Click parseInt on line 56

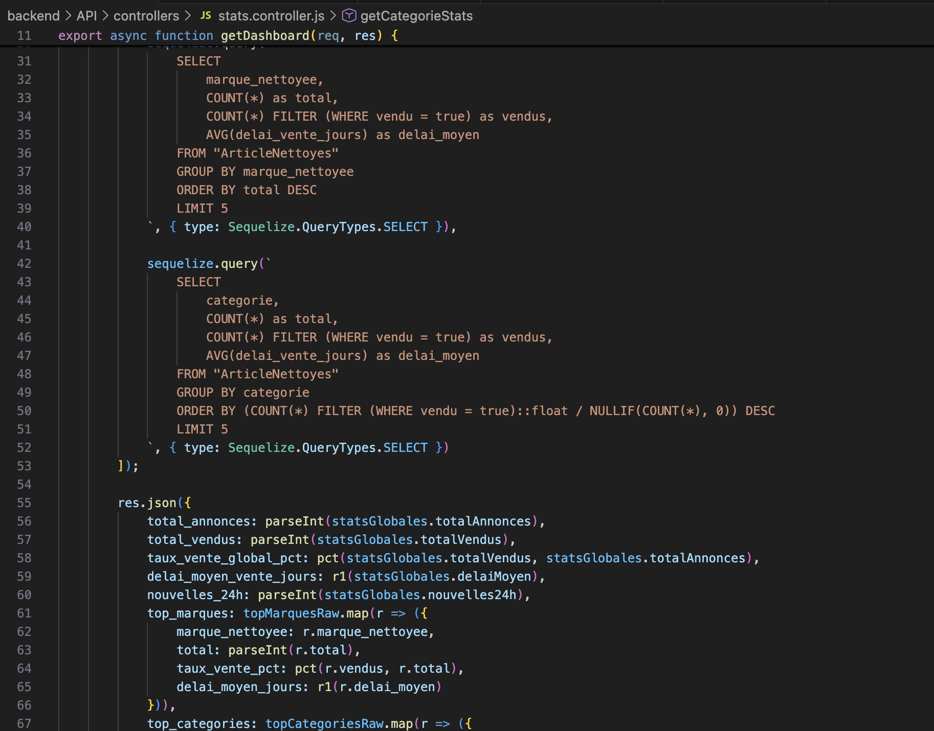coord(295,521)
